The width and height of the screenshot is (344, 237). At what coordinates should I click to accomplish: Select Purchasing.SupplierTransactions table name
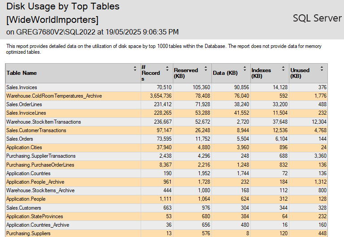click(41, 156)
